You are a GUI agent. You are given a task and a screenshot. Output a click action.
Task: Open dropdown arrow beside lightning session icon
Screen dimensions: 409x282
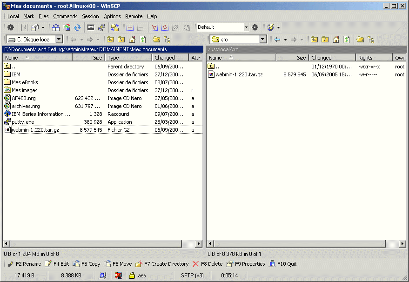tap(279, 27)
